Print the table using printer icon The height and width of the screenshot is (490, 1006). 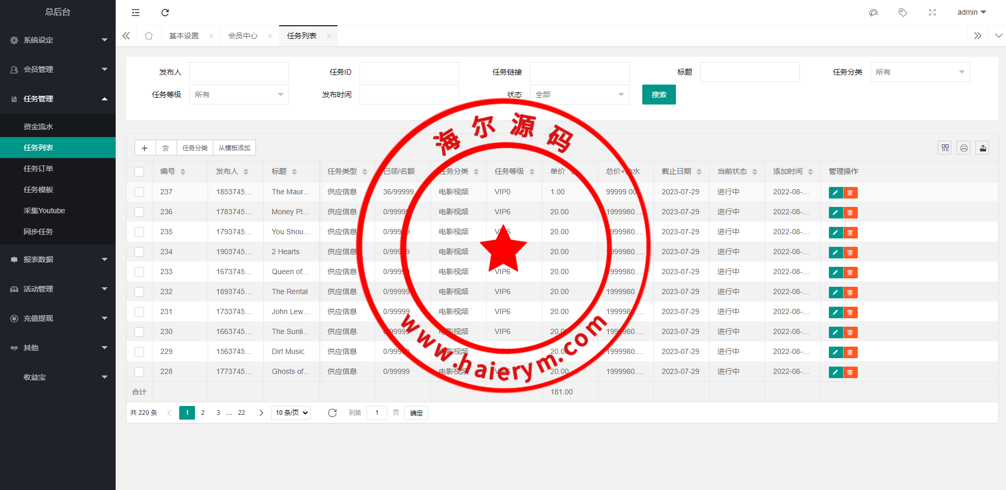pyautogui.click(x=963, y=148)
